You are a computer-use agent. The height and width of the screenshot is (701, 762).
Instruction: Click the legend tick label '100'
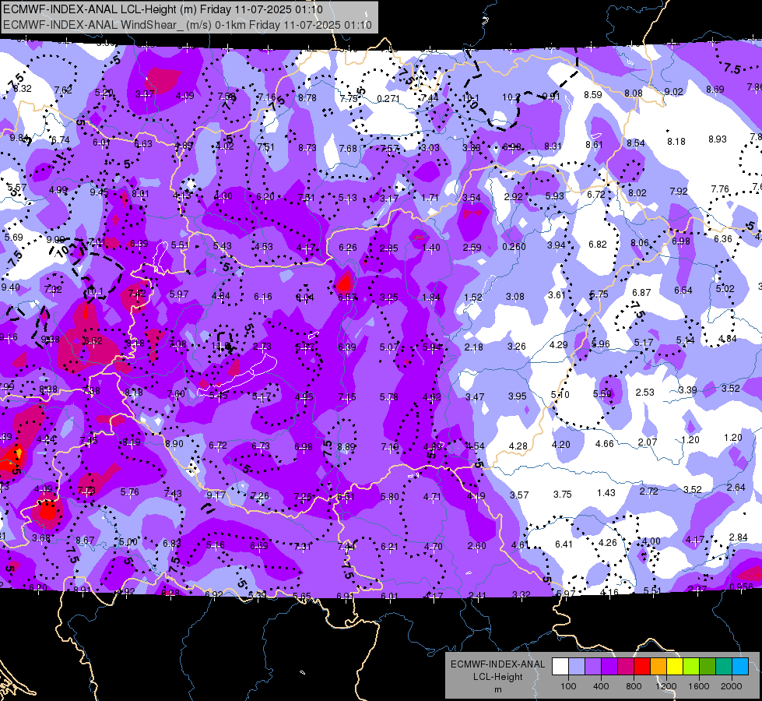(568, 686)
